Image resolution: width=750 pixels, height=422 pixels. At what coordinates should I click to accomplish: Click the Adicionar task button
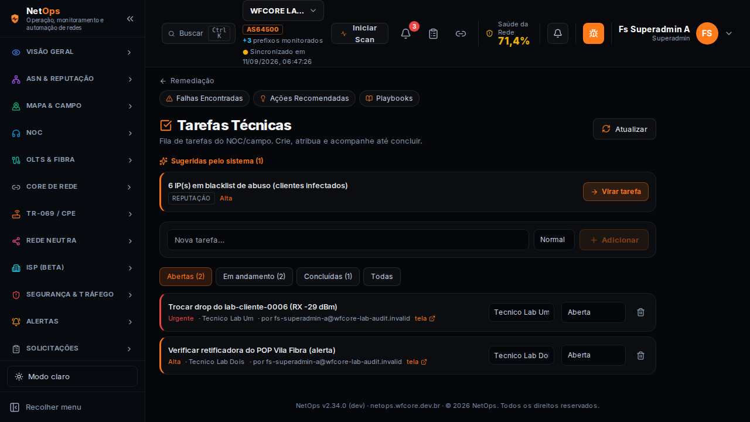[614, 240]
